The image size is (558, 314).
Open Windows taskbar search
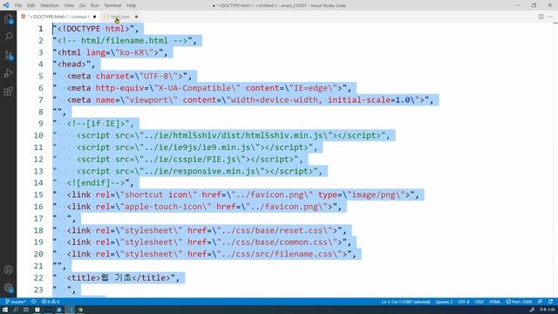coord(16,310)
